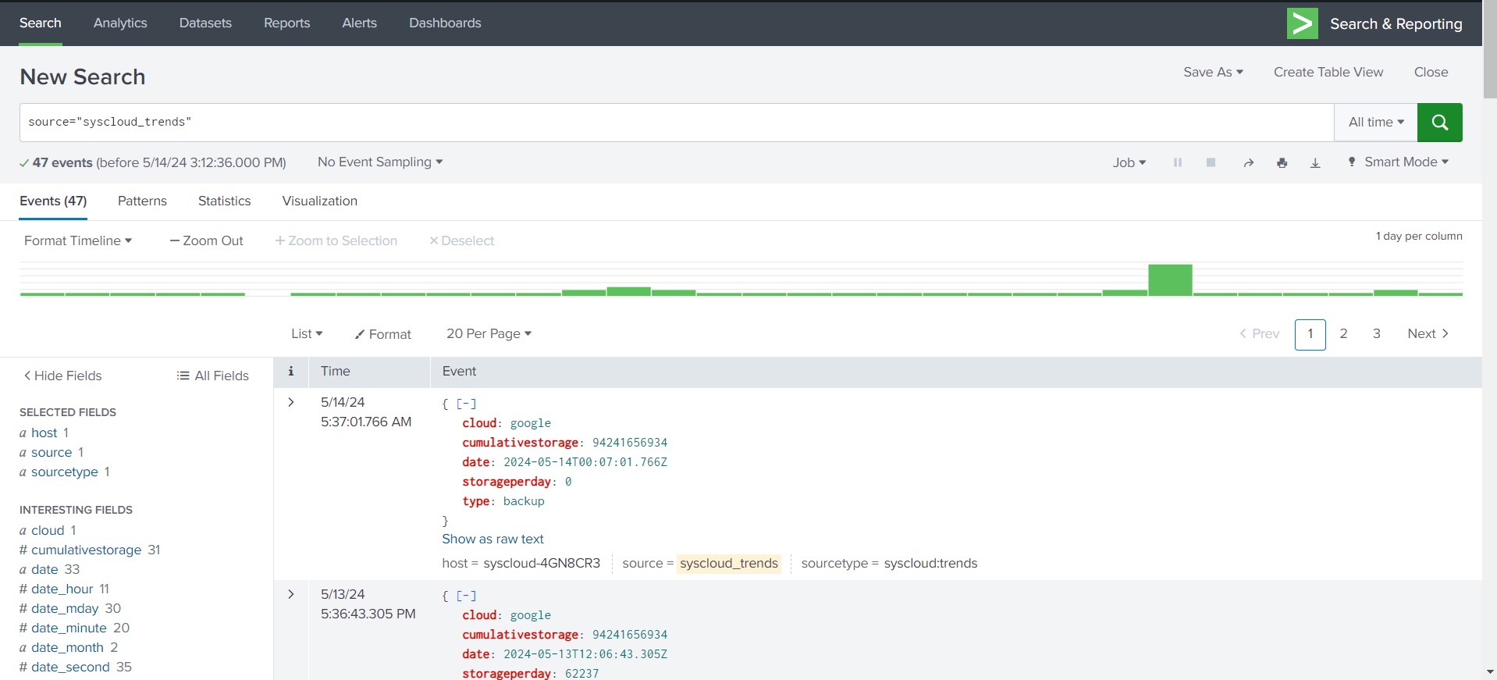Open the Smart Mode dropdown
This screenshot has height=680, width=1497.
[1399, 162]
